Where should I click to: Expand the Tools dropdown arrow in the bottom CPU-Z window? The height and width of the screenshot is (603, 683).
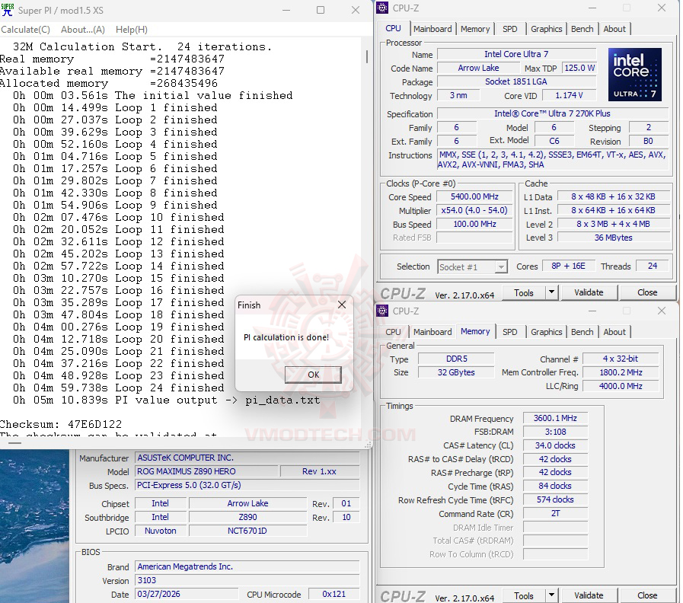coord(551,595)
